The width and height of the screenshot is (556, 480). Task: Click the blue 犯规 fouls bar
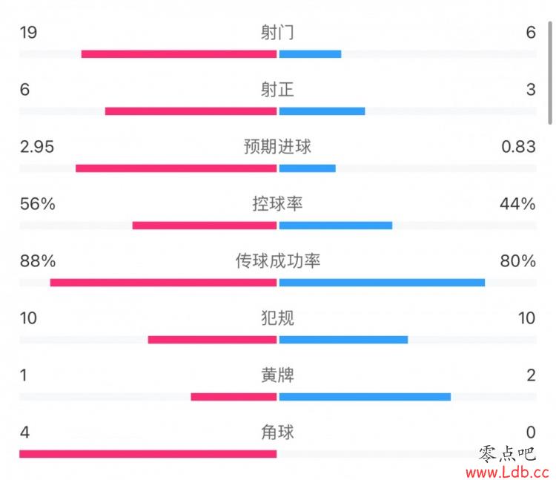[x=343, y=340]
